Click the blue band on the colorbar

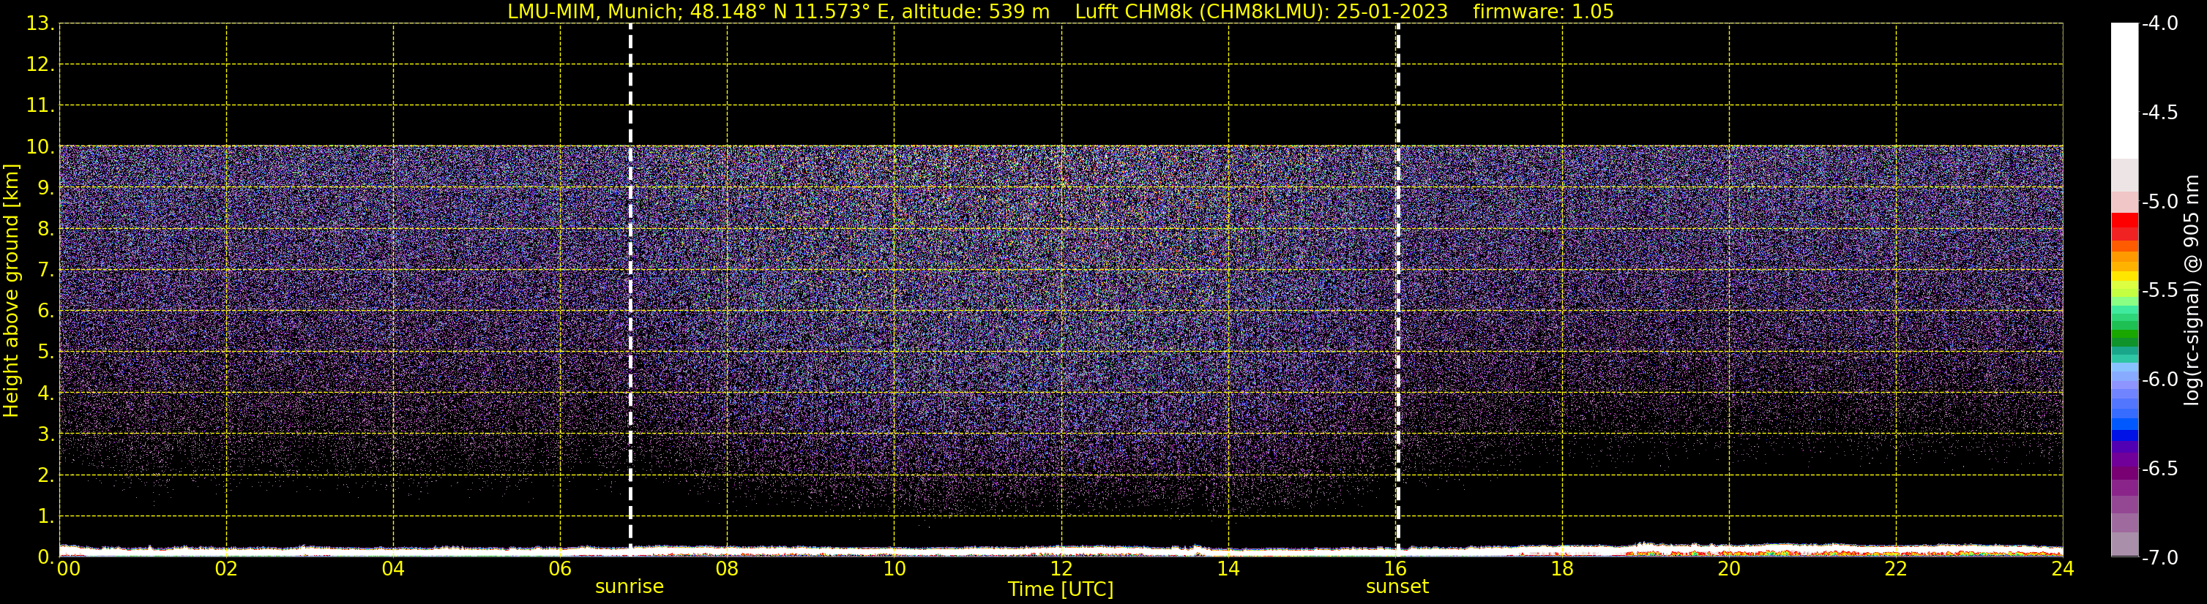[2124, 423]
